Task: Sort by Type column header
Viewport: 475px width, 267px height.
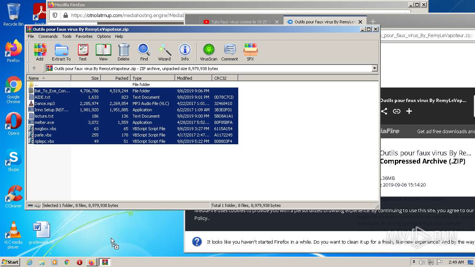Action: [153, 78]
